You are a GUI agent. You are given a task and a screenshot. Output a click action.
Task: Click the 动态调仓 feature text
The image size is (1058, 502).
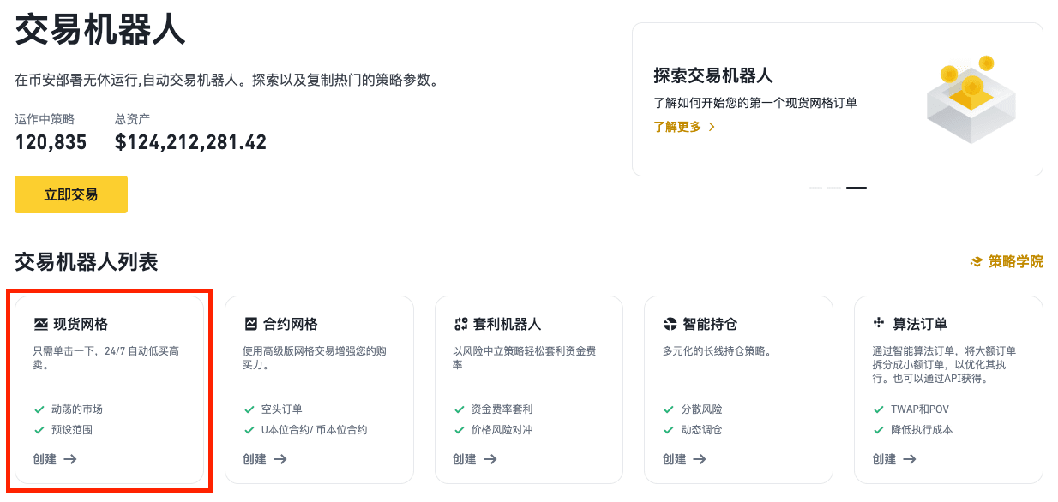(702, 430)
